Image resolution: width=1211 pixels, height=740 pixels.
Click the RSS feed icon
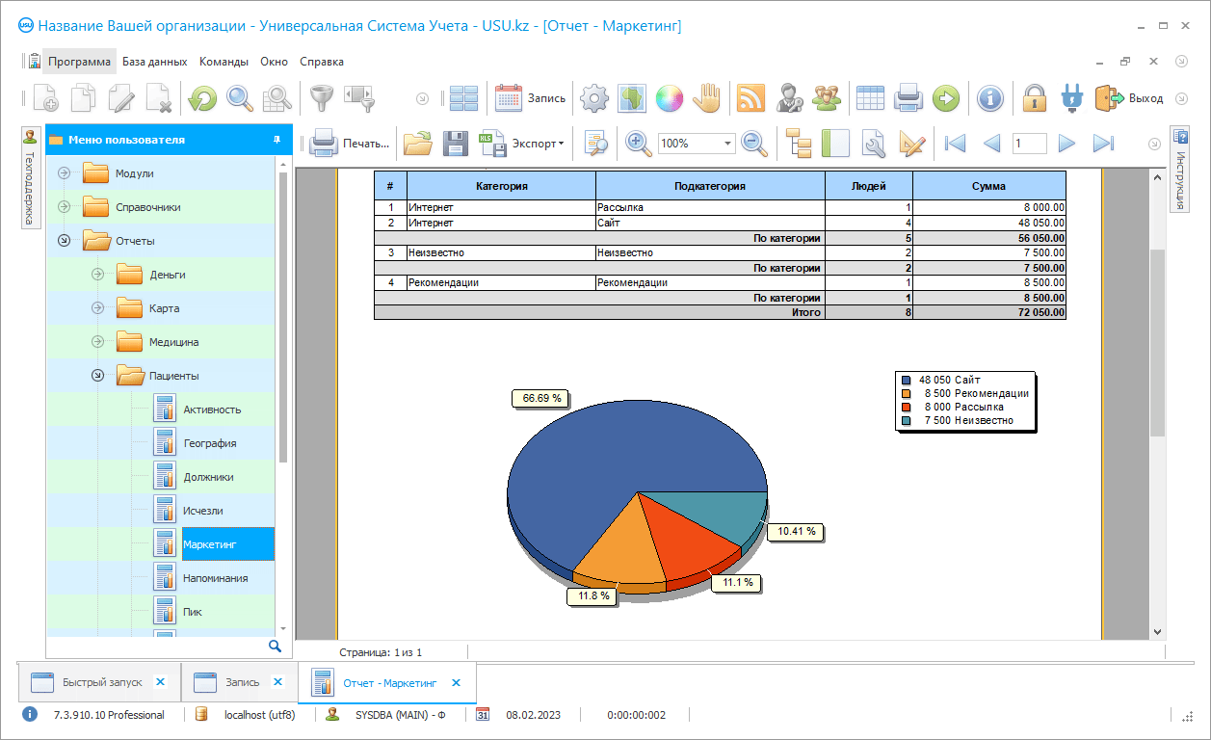[x=750, y=97]
